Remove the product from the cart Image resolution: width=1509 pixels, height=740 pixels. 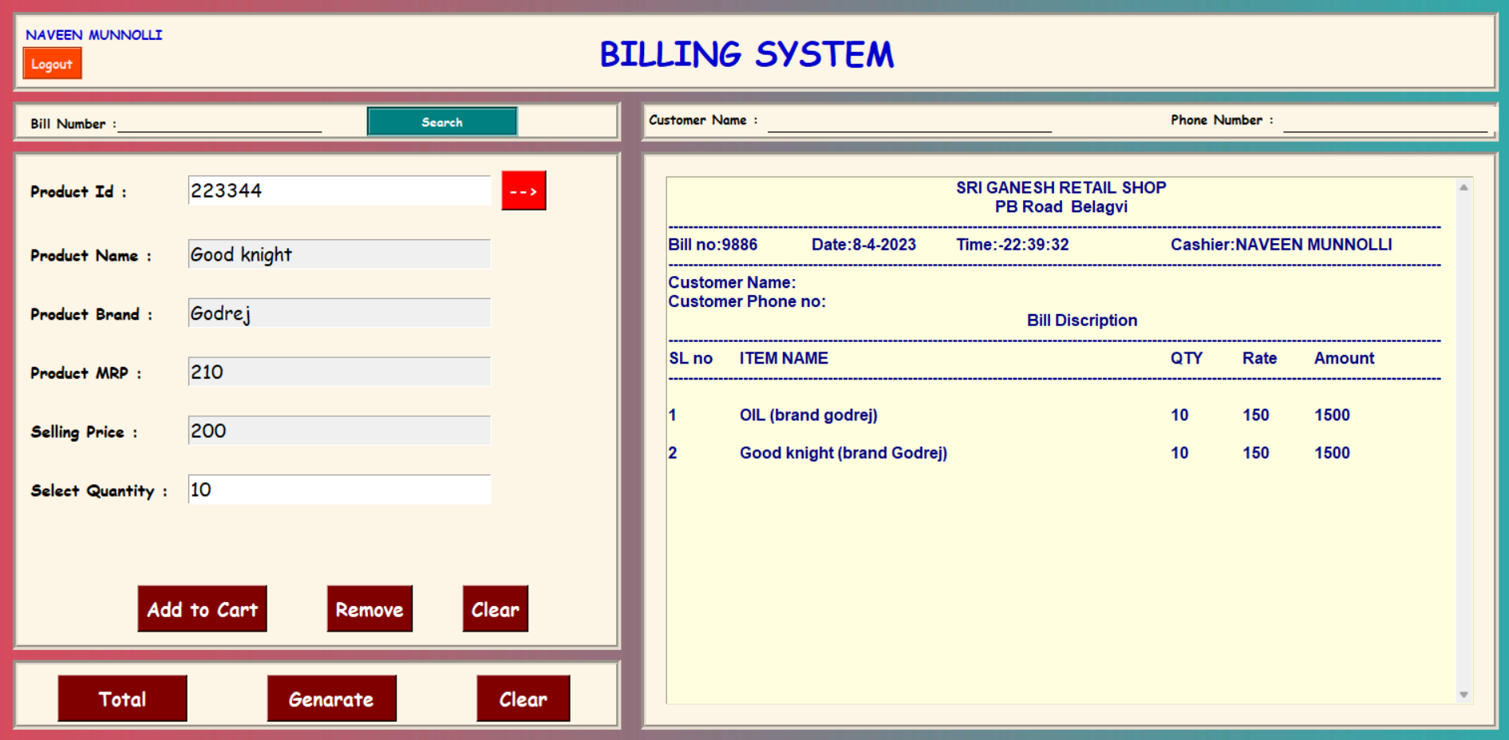[369, 609]
